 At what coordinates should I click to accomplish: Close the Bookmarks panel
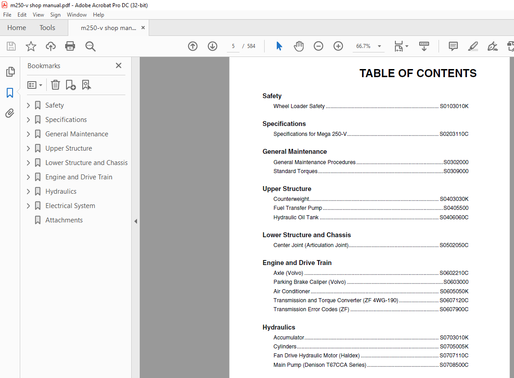(x=119, y=65)
